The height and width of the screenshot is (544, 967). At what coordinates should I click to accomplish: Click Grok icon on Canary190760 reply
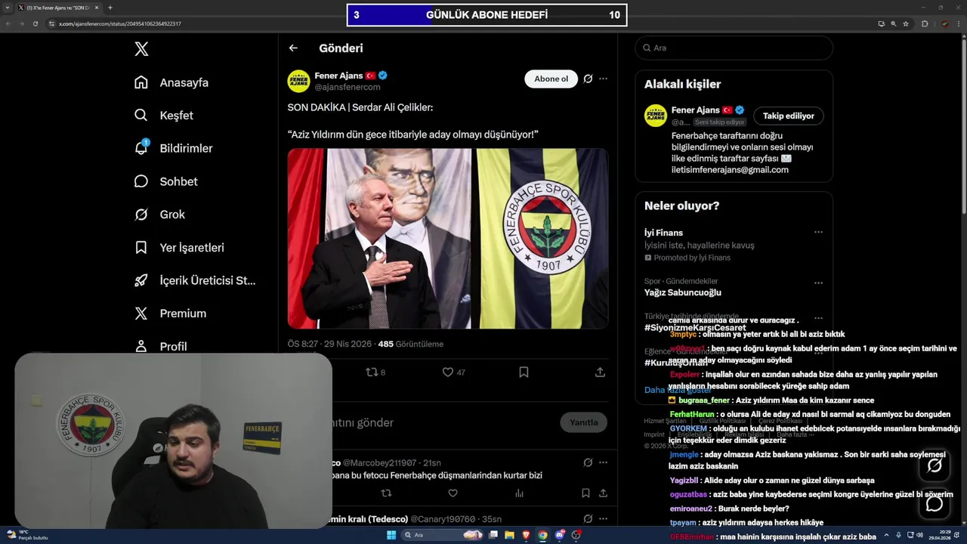coord(588,519)
